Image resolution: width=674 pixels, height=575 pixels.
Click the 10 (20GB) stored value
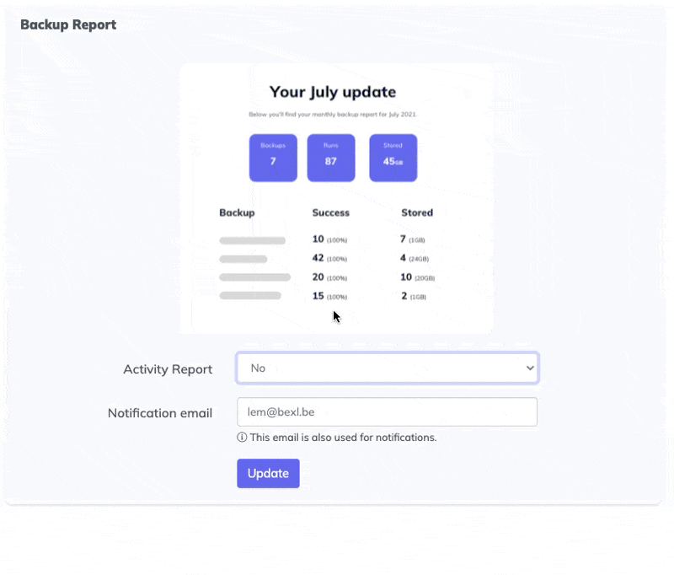pos(417,277)
